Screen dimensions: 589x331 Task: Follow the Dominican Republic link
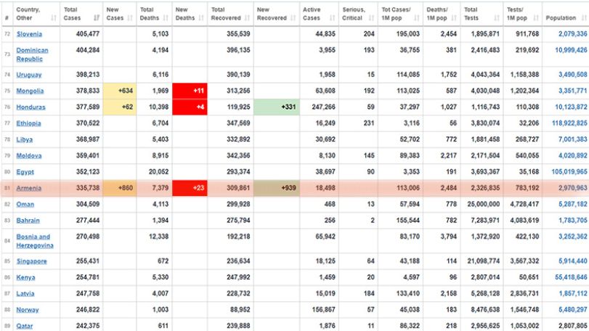[x=32, y=54]
